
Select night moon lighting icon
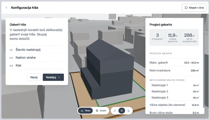(x=129, y=111)
